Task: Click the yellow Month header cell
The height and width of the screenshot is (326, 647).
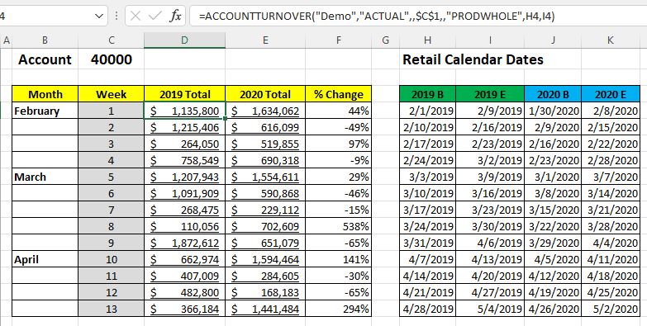Action: coord(45,94)
